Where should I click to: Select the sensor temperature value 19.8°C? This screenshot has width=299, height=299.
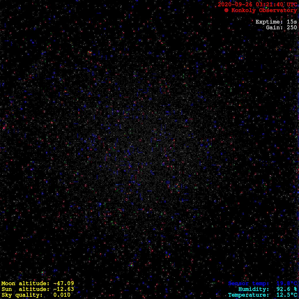click(x=287, y=283)
